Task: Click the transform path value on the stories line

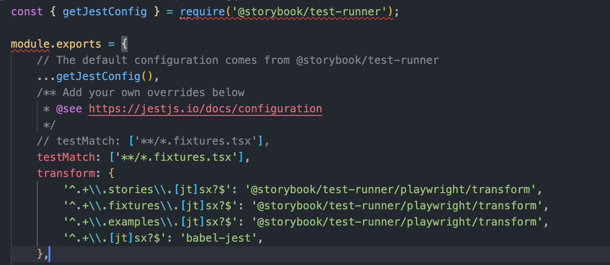Action: [x=391, y=190]
